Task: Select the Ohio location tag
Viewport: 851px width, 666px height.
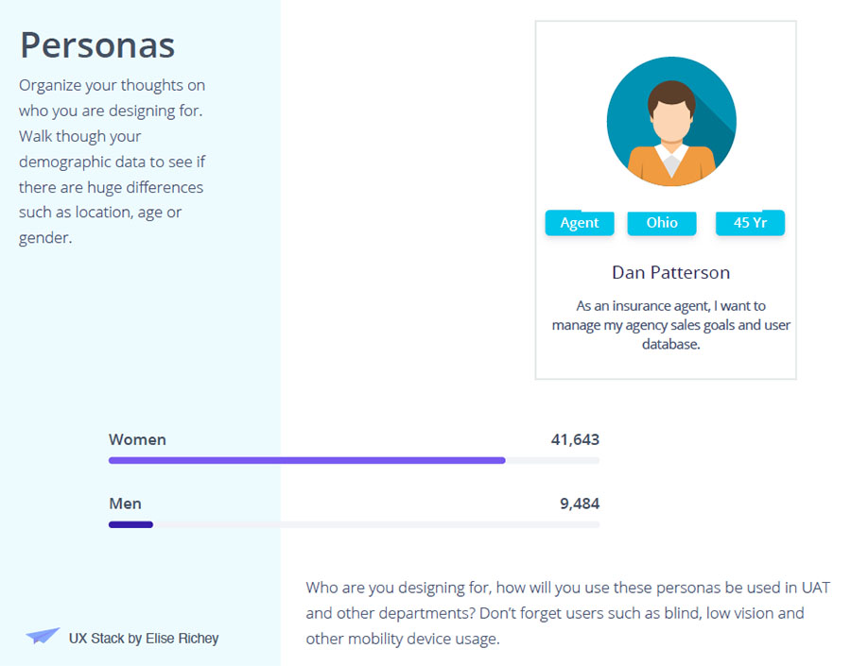Action: click(x=662, y=223)
